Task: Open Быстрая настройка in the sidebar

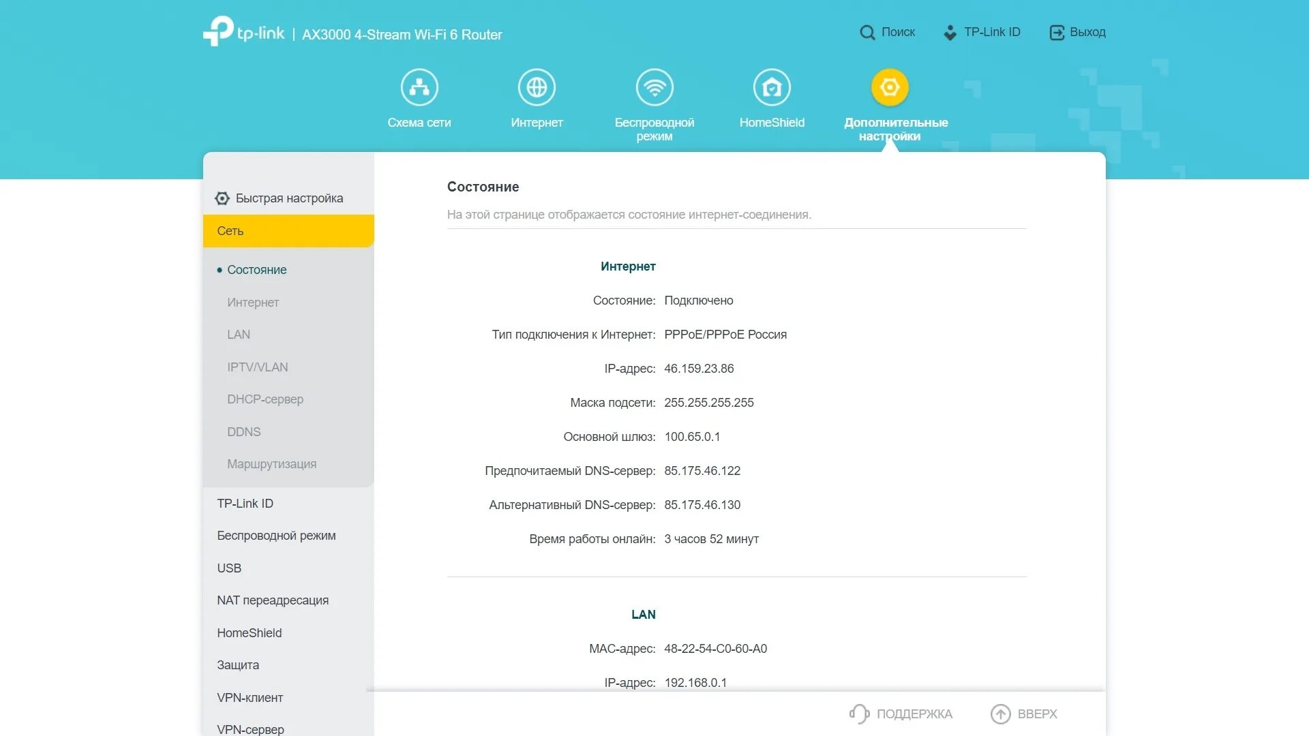Action: click(288, 198)
